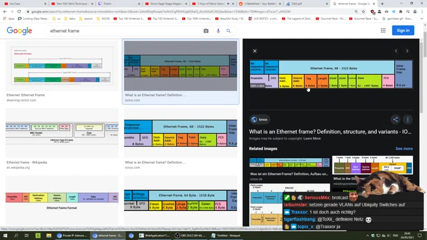This screenshot has width=427, height=240.
Task: Show hidden bookmarks with the chevron
Action: [x=422, y=19]
